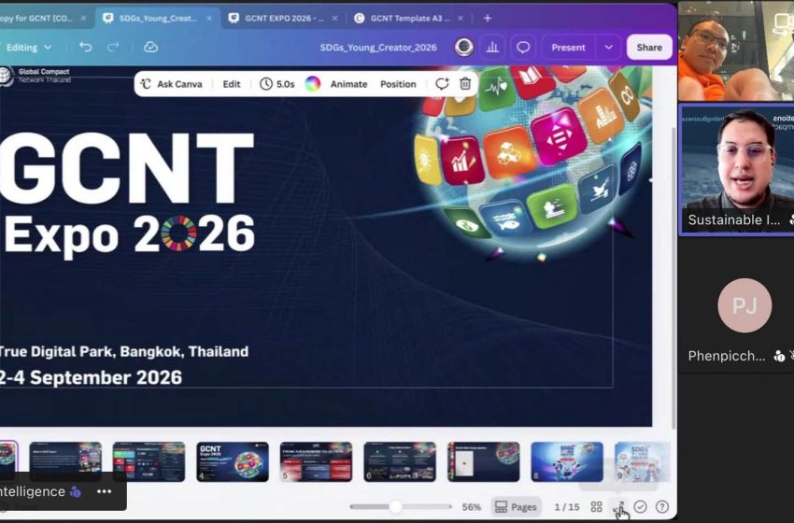794x523 pixels.
Task: Expand the Editing mode dropdown
Action: point(29,47)
